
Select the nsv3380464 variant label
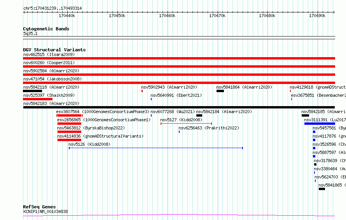(x=330, y=169)
